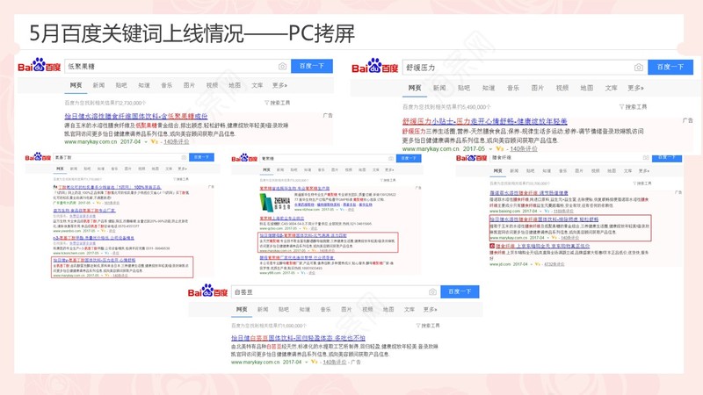Open 怡日健水溶性膳食纤维 link in 低聚果糖 results

(136, 116)
